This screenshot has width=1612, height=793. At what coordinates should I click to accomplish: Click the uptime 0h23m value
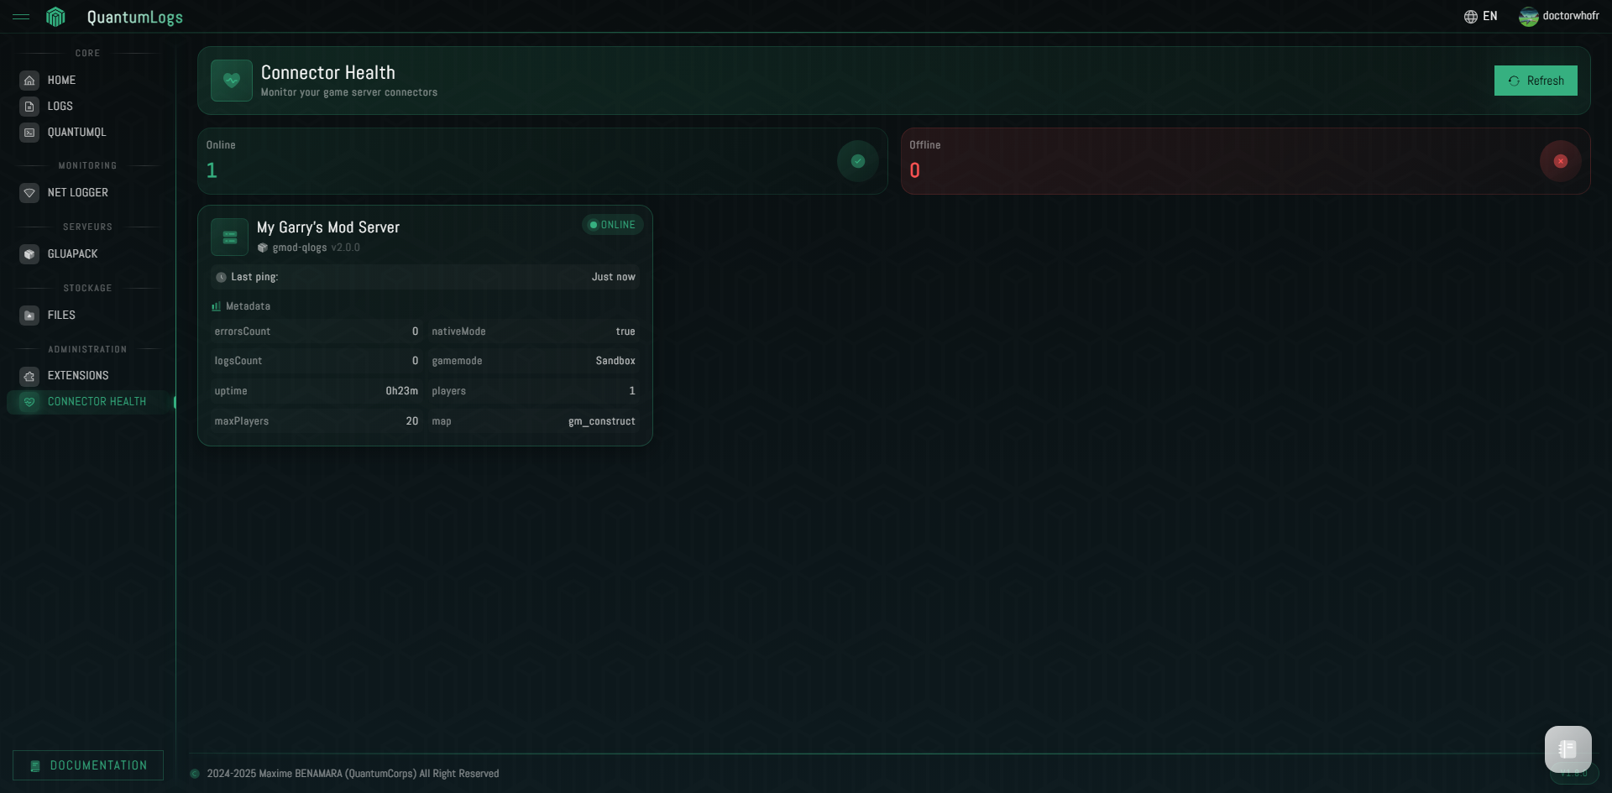(x=402, y=391)
